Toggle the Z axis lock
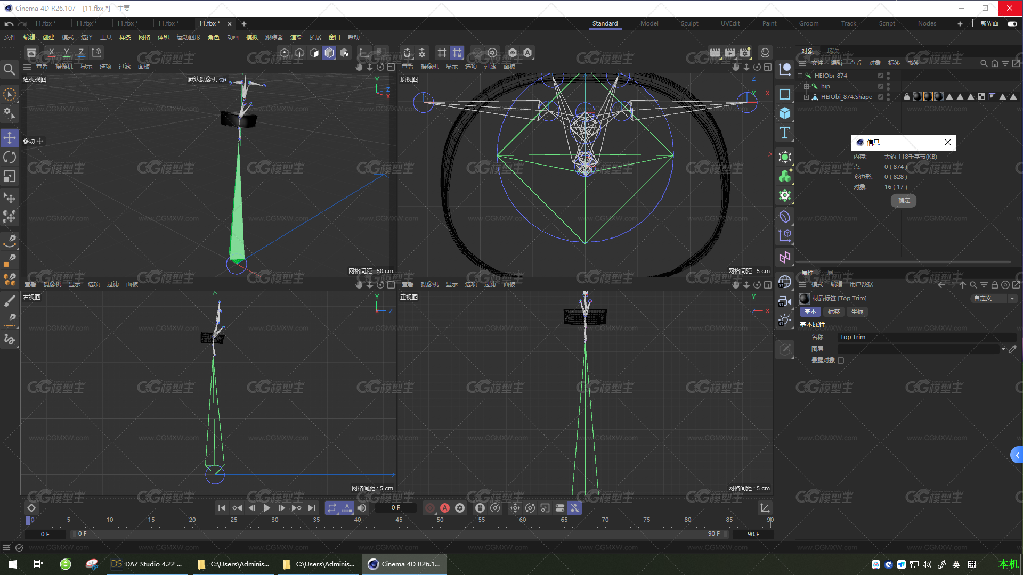This screenshot has width=1023, height=575. 81,53
